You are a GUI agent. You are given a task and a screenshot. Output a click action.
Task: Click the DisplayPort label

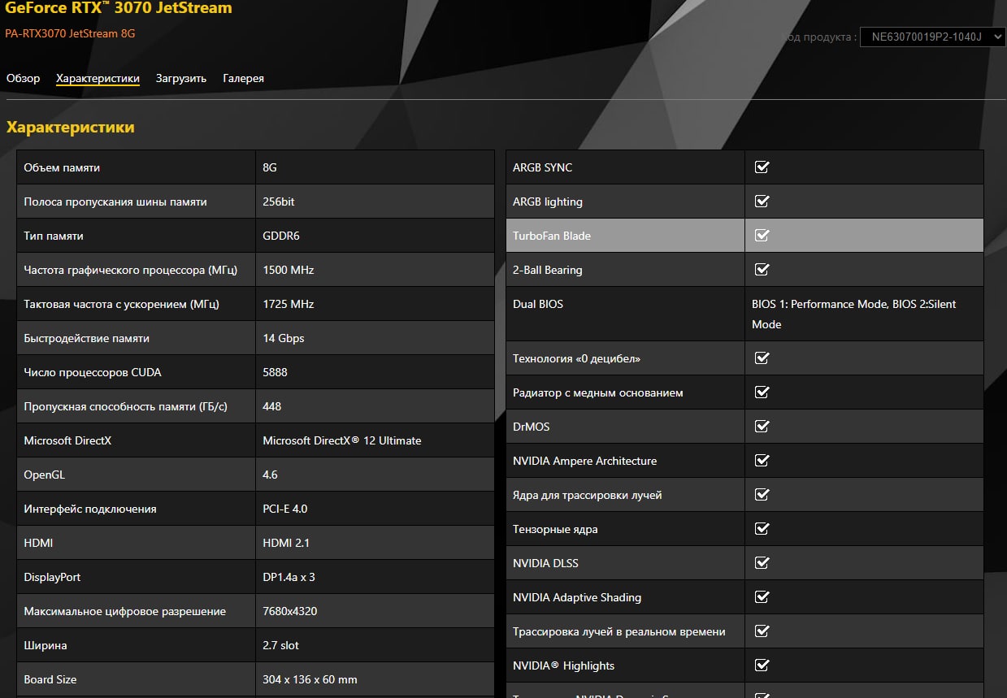point(52,577)
